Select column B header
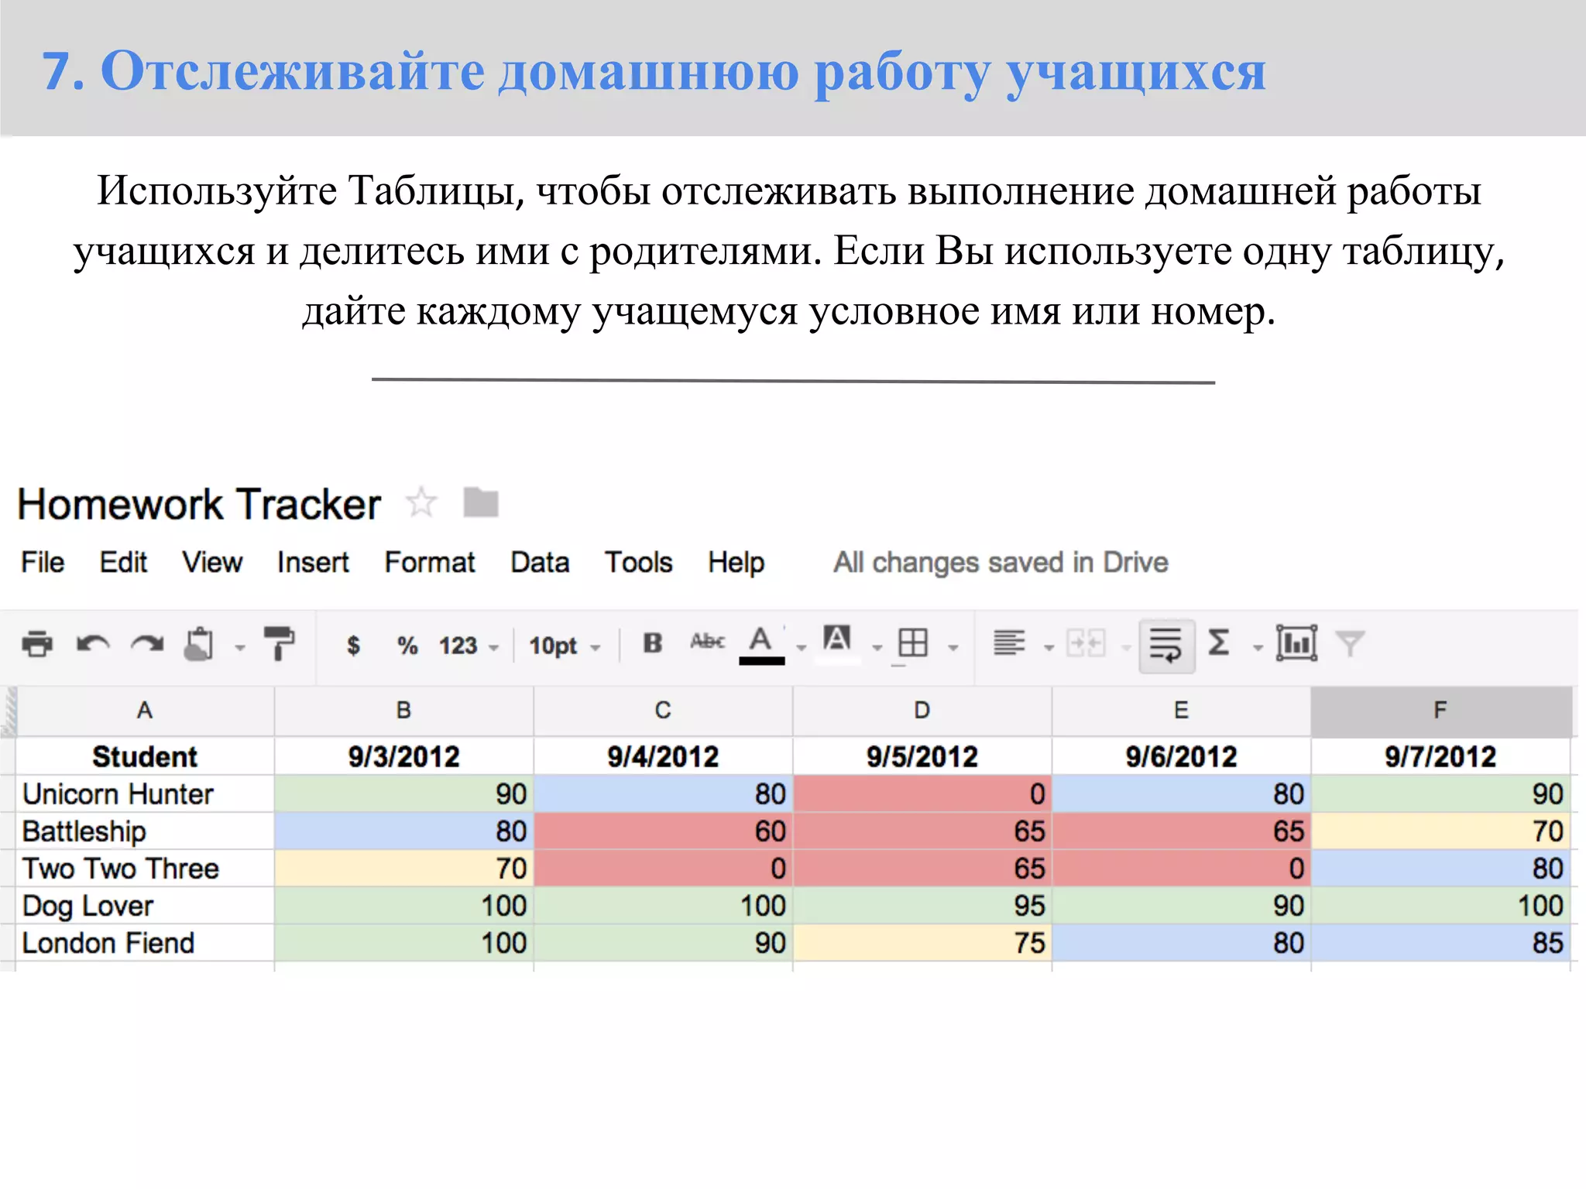 click(x=403, y=711)
